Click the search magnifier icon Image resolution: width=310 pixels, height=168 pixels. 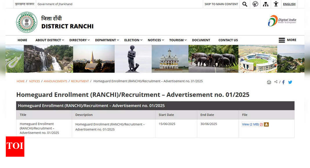point(245,4)
